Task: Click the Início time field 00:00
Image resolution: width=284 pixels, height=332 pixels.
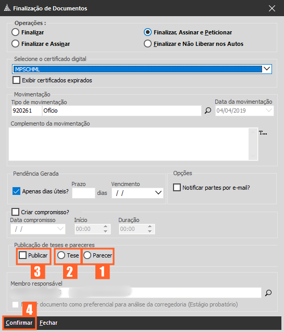Action: [89, 229]
